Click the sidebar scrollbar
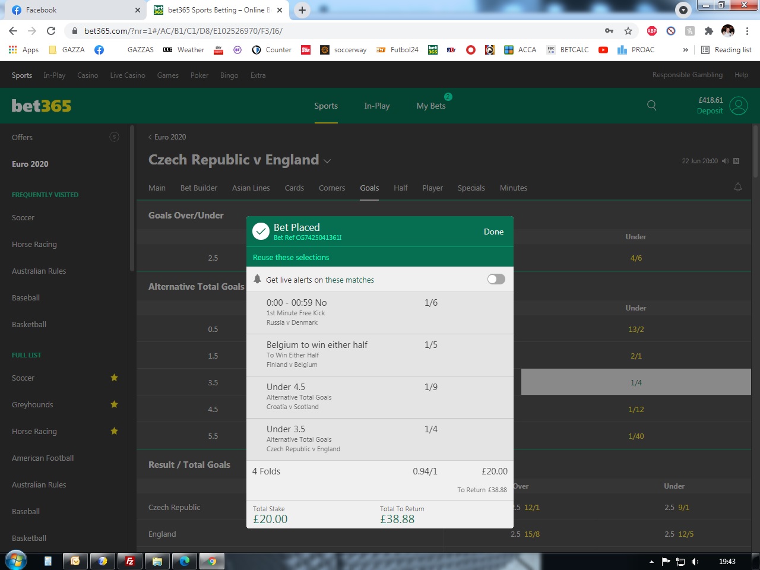 tap(132, 199)
